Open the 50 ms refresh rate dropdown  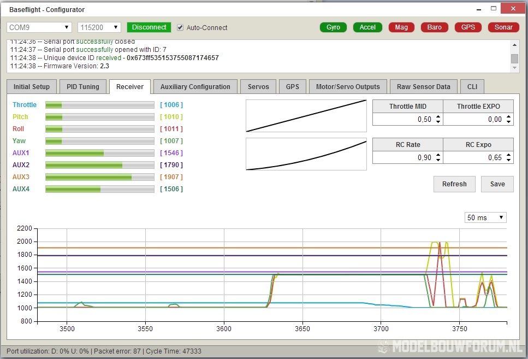coord(485,217)
